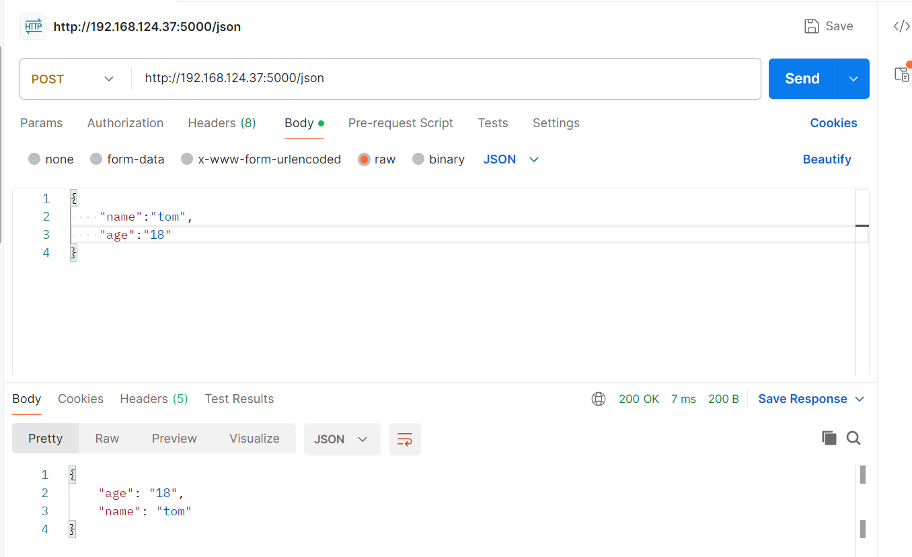Search the response with magnifier icon

click(853, 439)
